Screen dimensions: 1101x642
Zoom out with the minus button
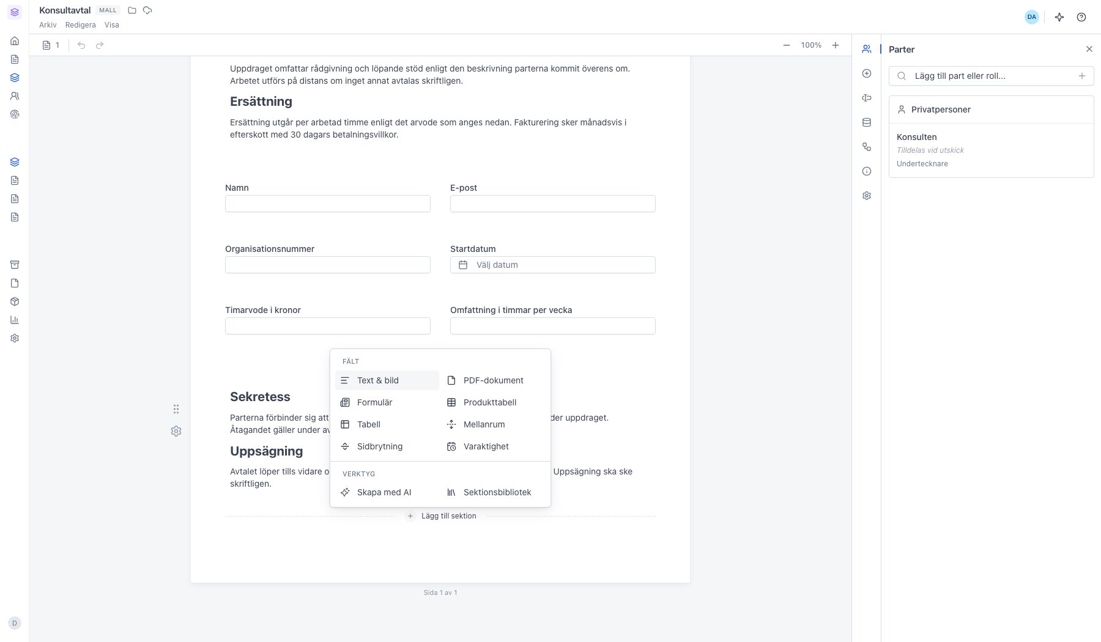pyautogui.click(x=787, y=45)
